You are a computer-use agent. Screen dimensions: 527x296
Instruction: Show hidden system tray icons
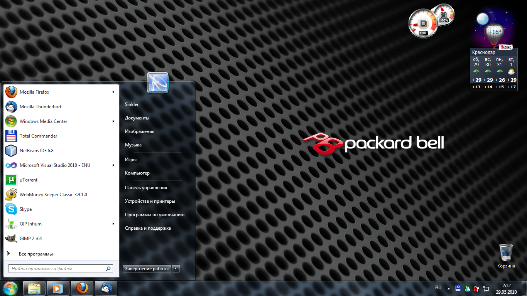click(x=449, y=288)
